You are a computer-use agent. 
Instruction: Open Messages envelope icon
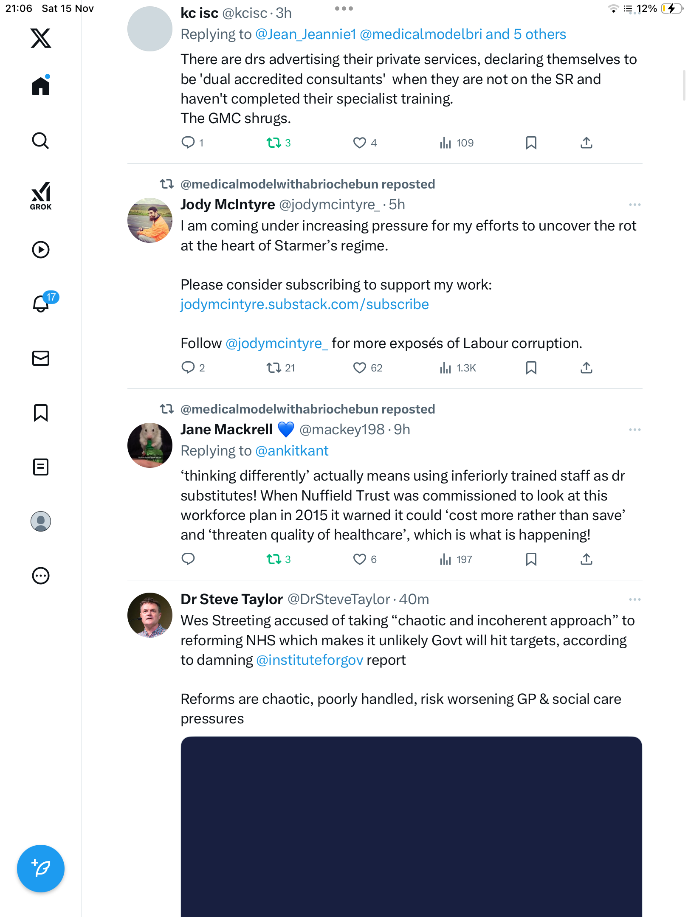41,358
